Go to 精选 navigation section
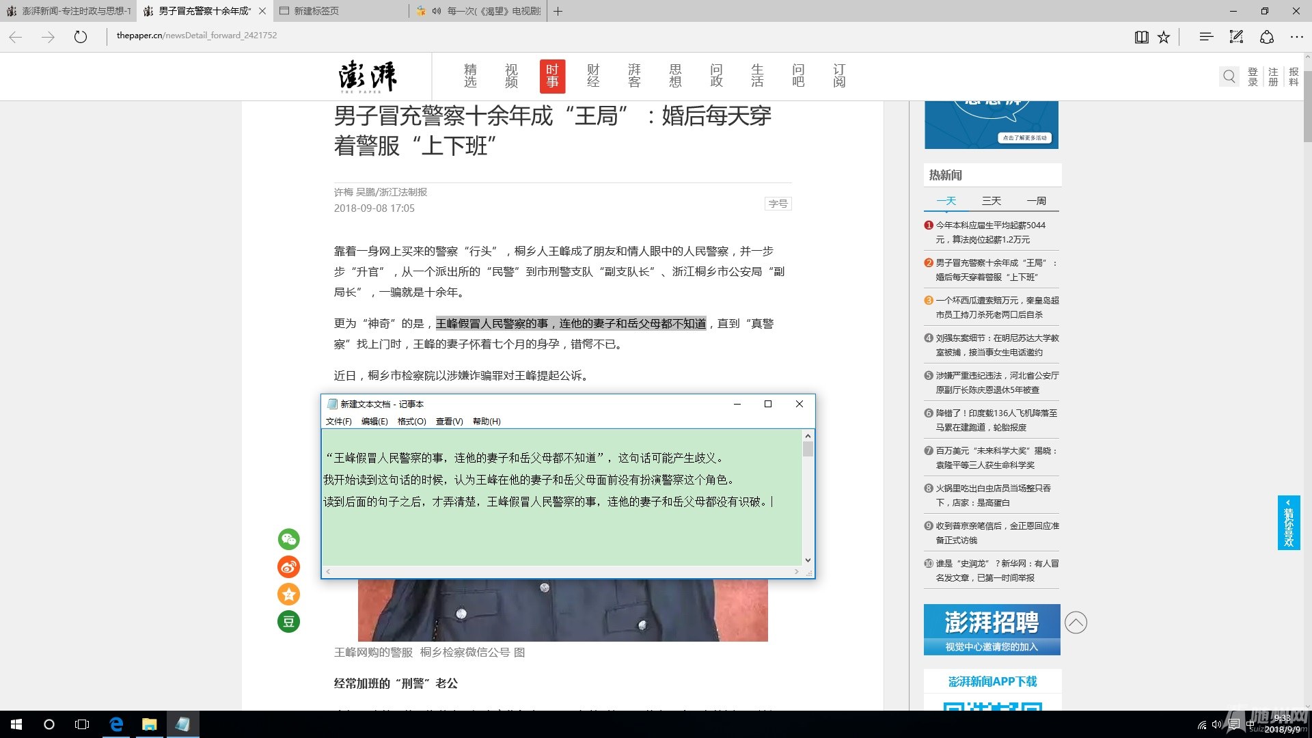This screenshot has width=1312, height=738. click(x=470, y=76)
